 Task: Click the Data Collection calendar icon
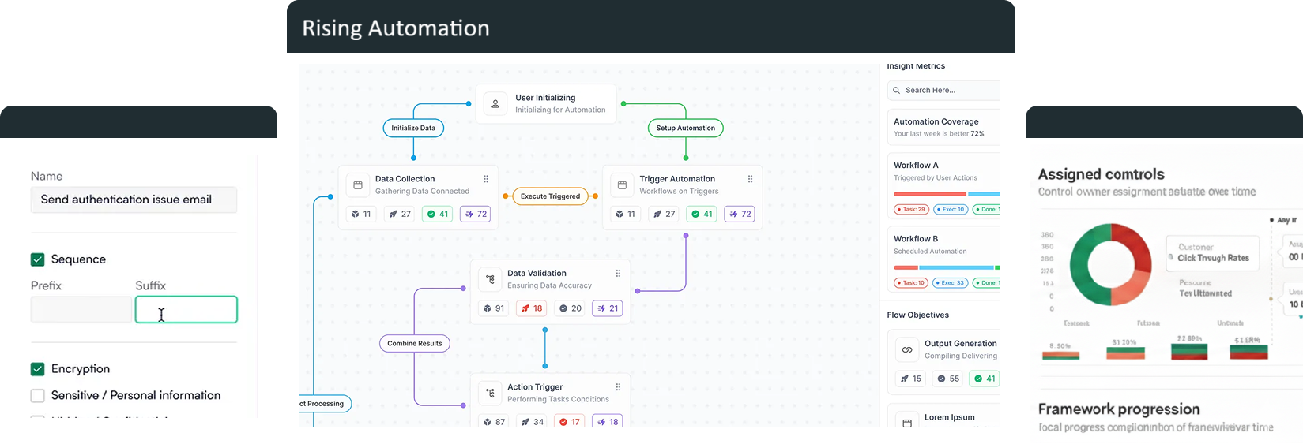(x=358, y=185)
